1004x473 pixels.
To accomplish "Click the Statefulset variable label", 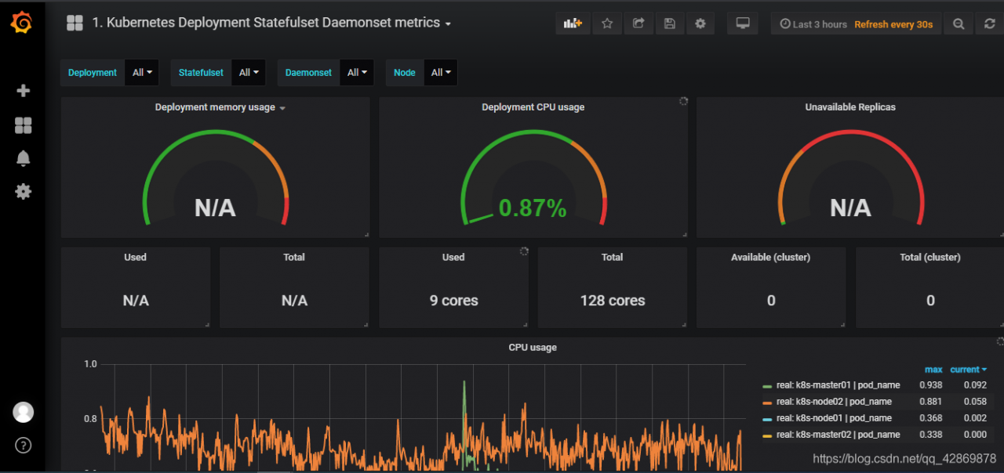I will pos(201,73).
